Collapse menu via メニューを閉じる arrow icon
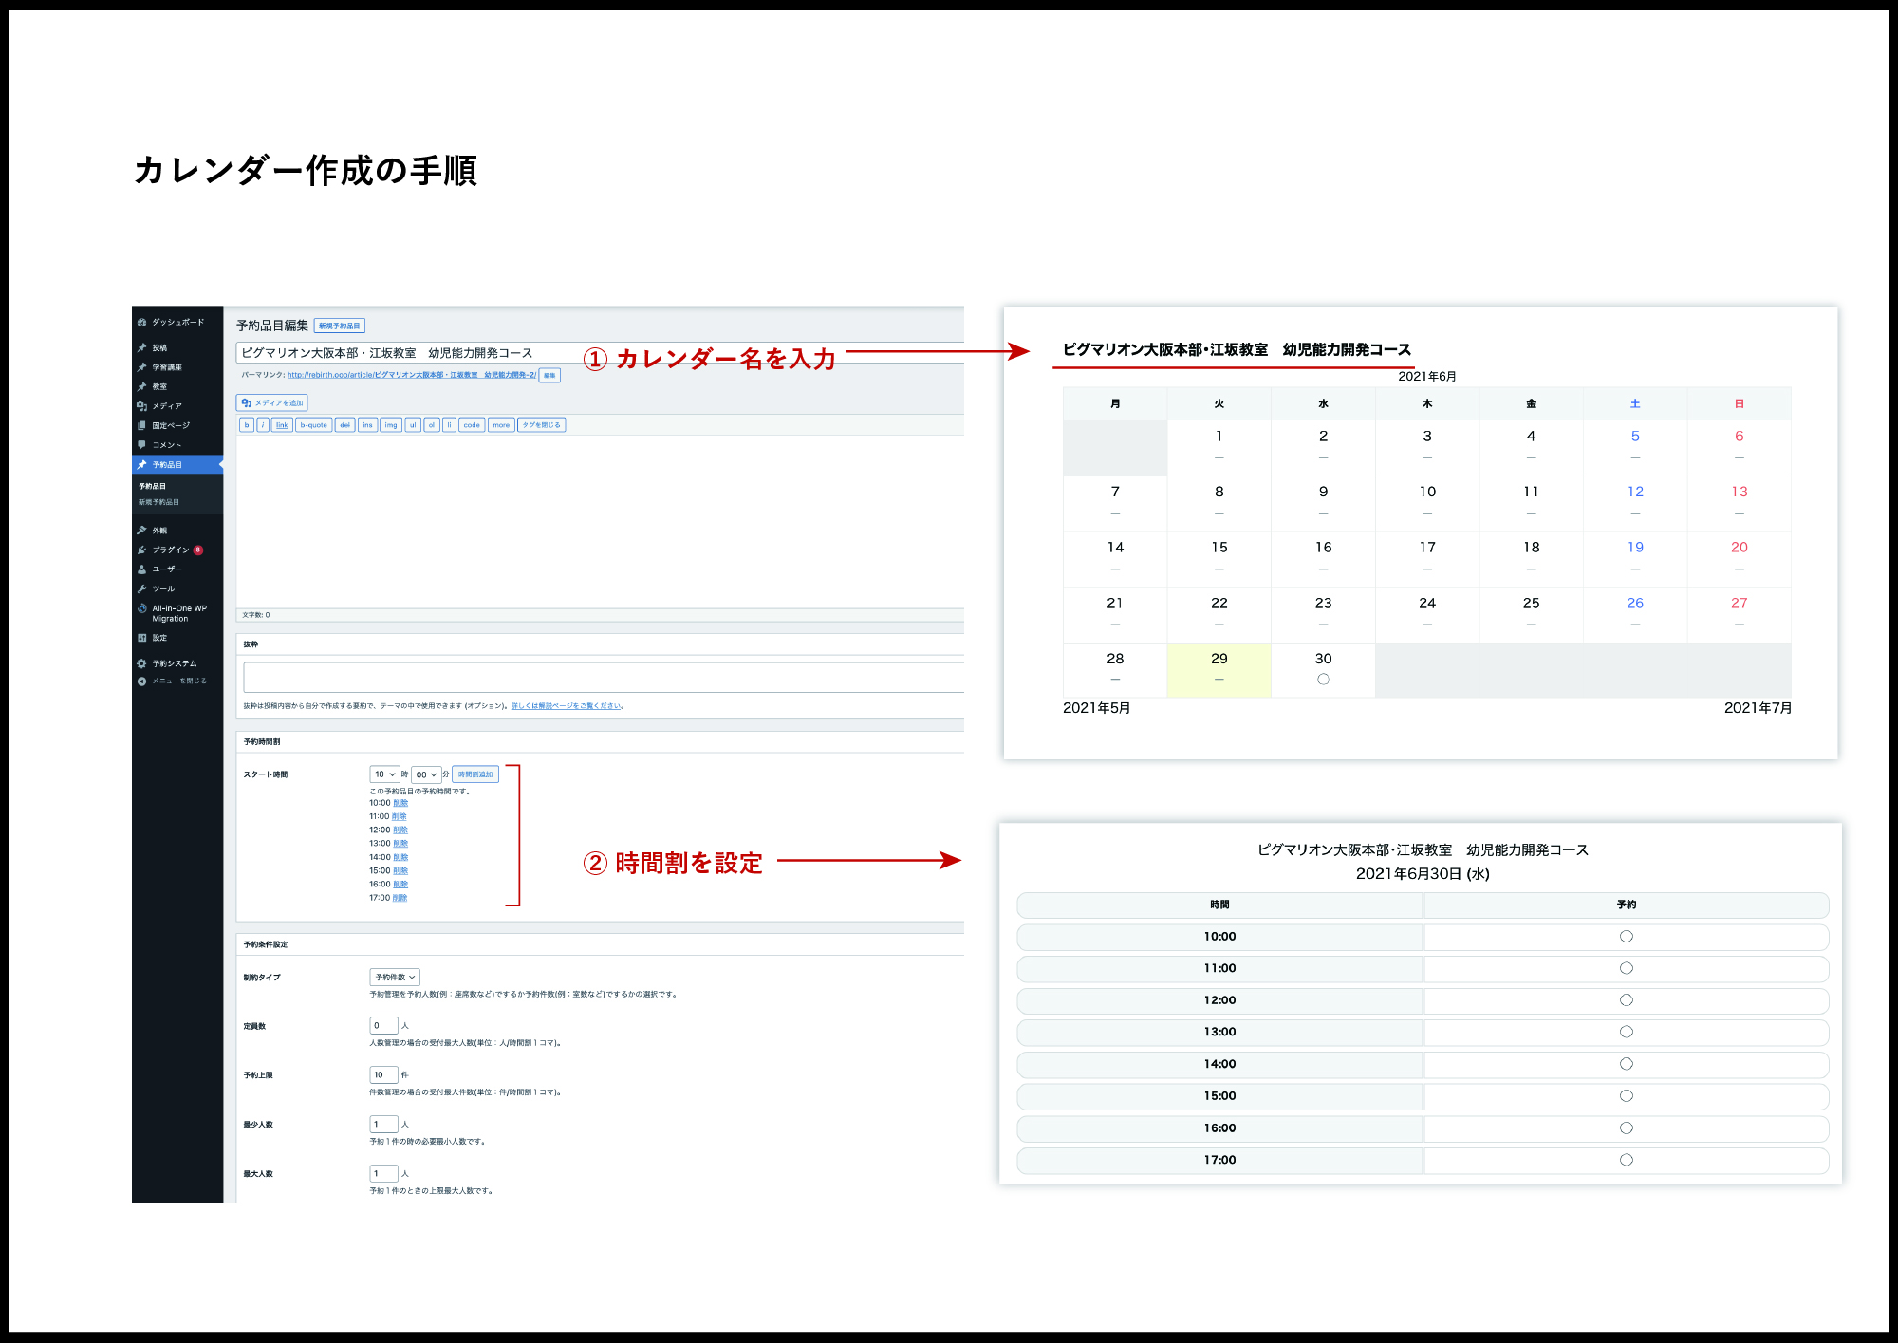 pyautogui.click(x=141, y=681)
